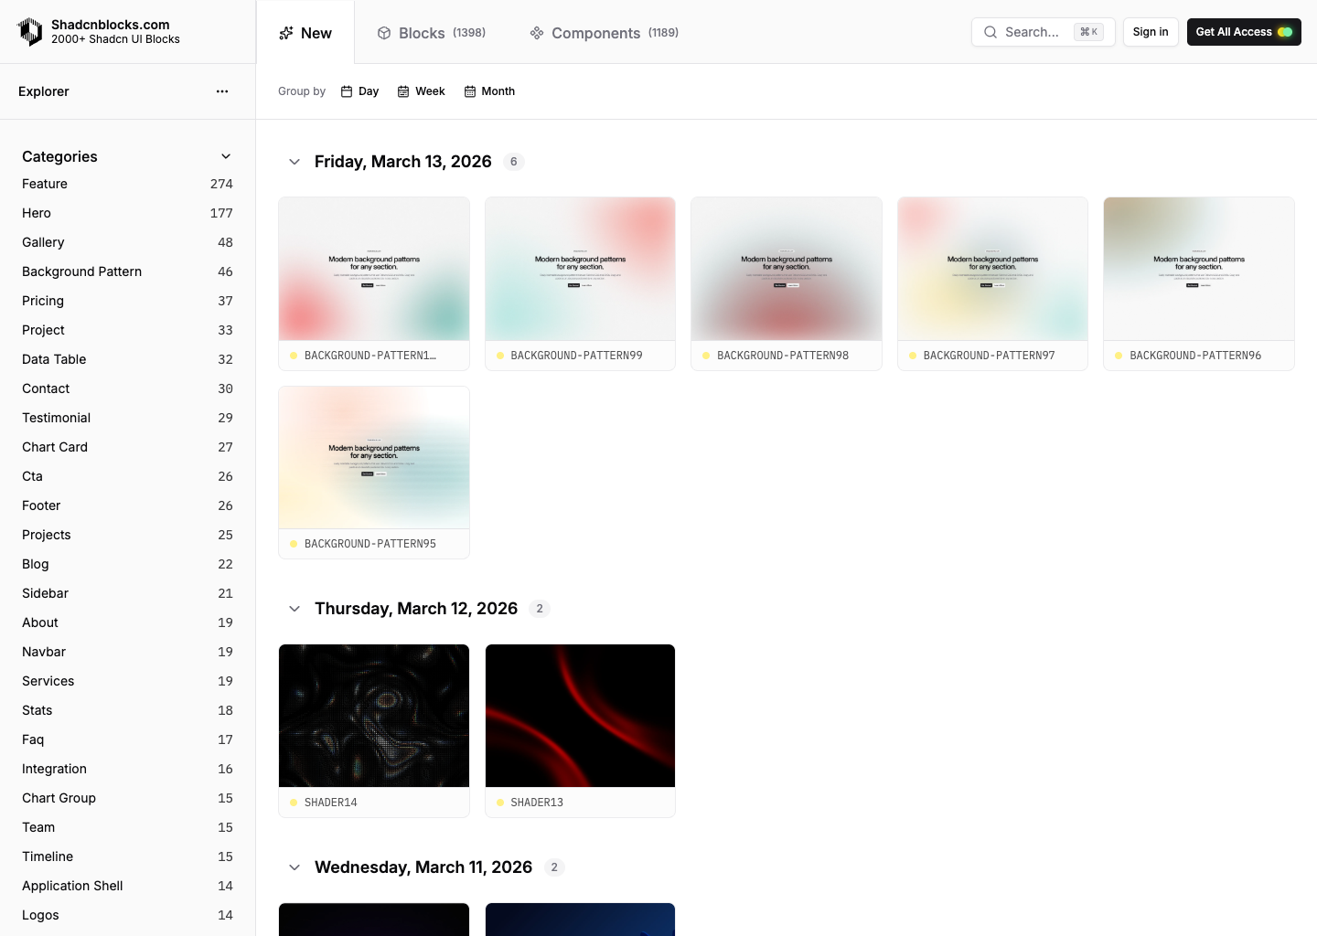Collapse the Thursday, March 12 section

294,609
